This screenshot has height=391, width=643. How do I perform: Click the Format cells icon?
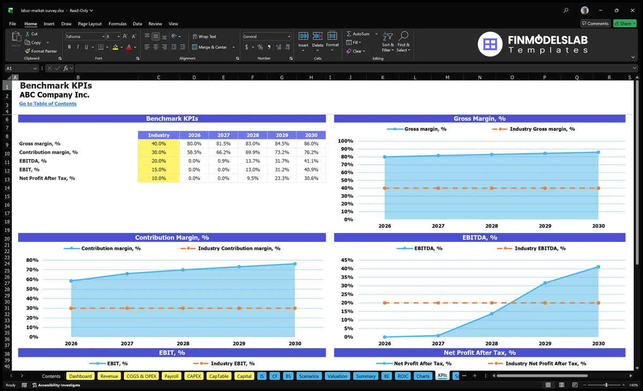point(332,36)
